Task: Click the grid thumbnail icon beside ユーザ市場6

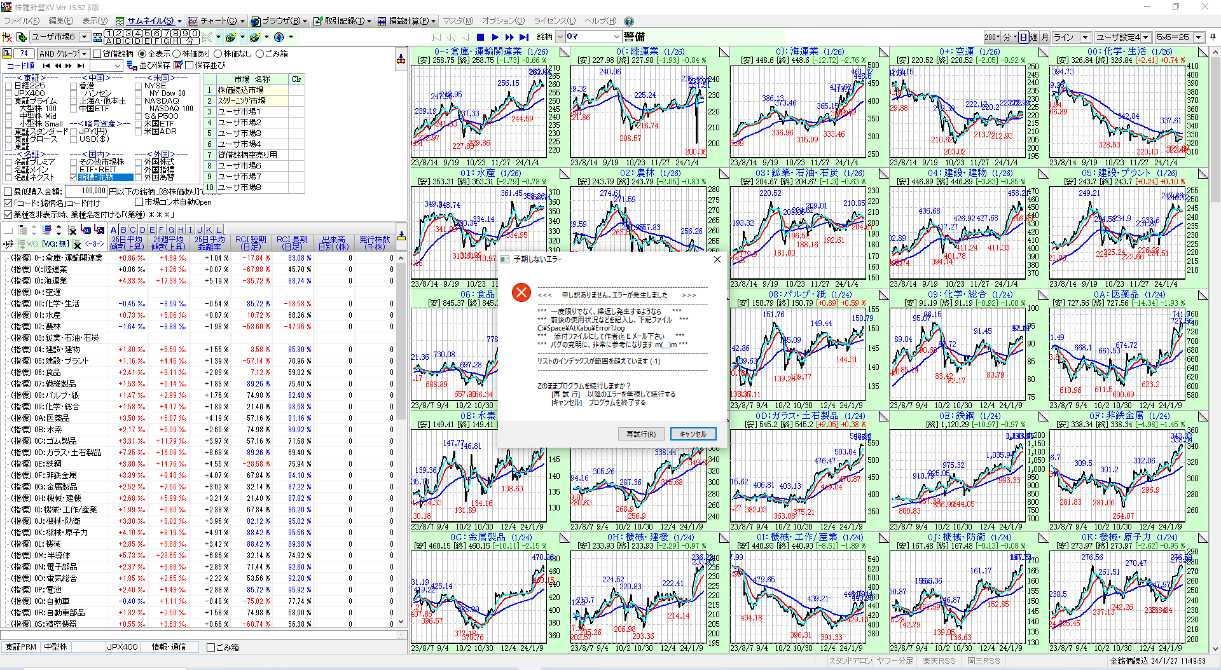Action: point(97,37)
